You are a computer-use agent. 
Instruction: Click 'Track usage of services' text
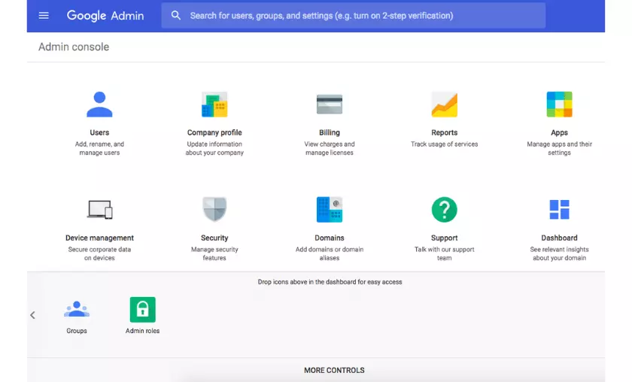pyautogui.click(x=444, y=144)
